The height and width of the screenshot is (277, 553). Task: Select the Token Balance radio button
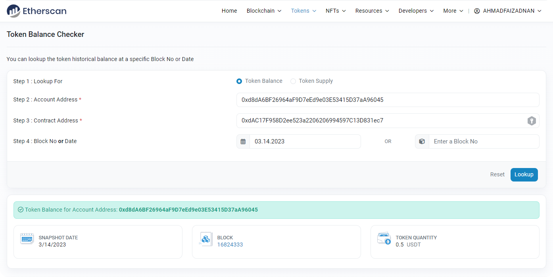click(239, 81)
